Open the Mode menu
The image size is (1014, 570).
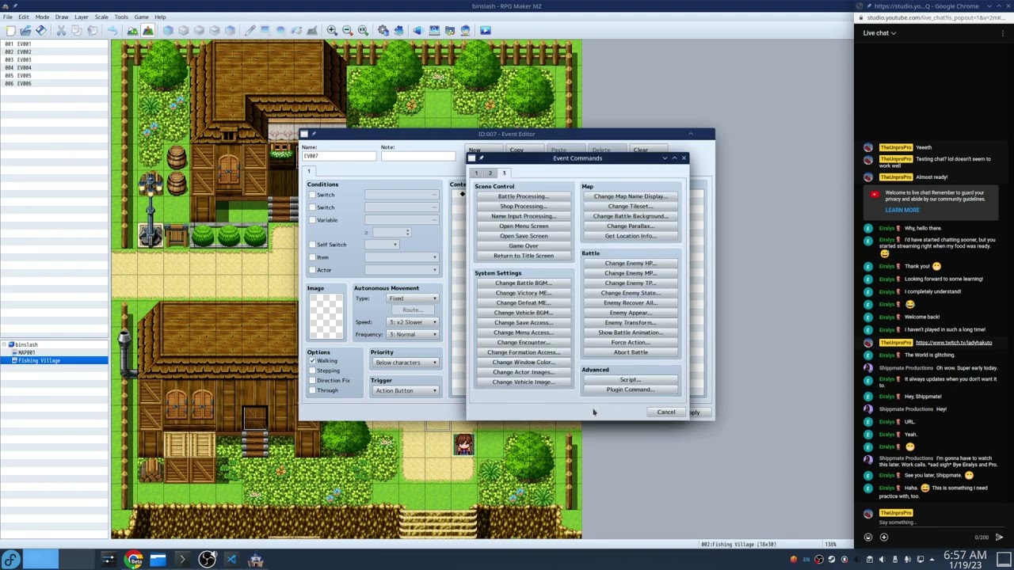click(42, 17)
